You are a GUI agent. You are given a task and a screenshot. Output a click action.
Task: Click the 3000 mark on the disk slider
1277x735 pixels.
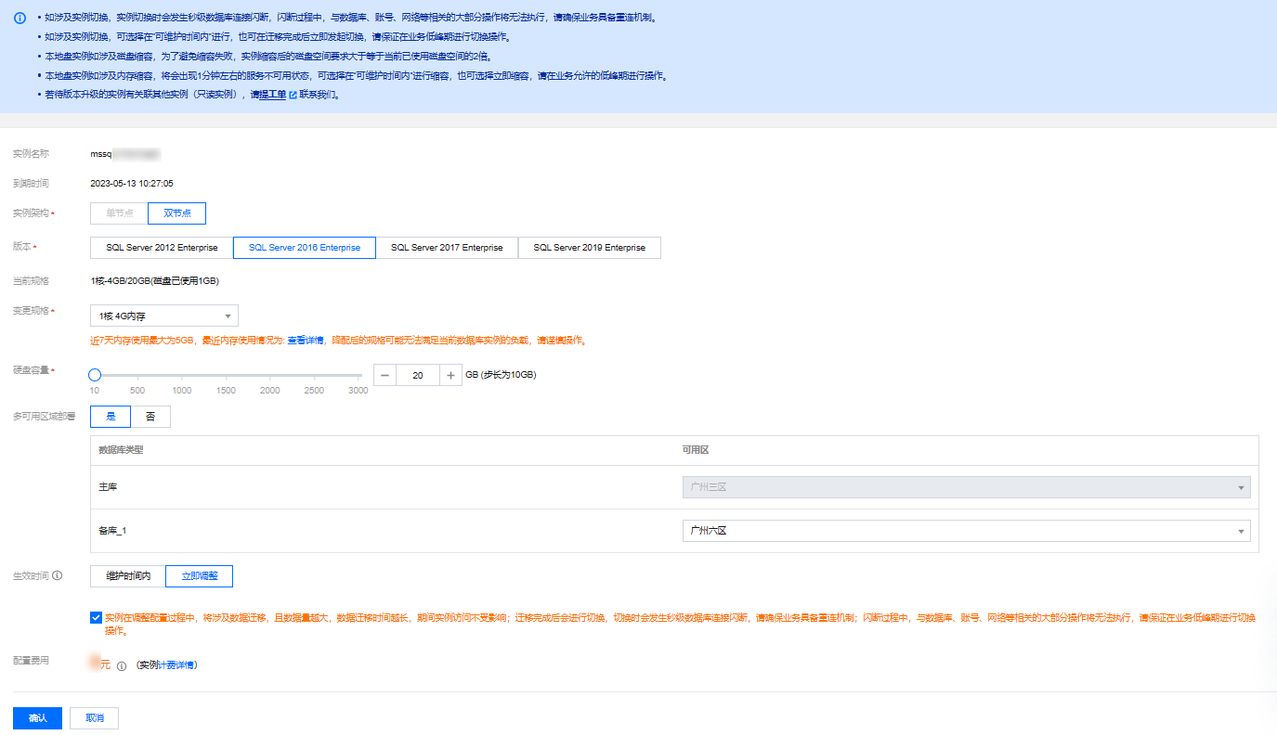click(x=358, y=391)
